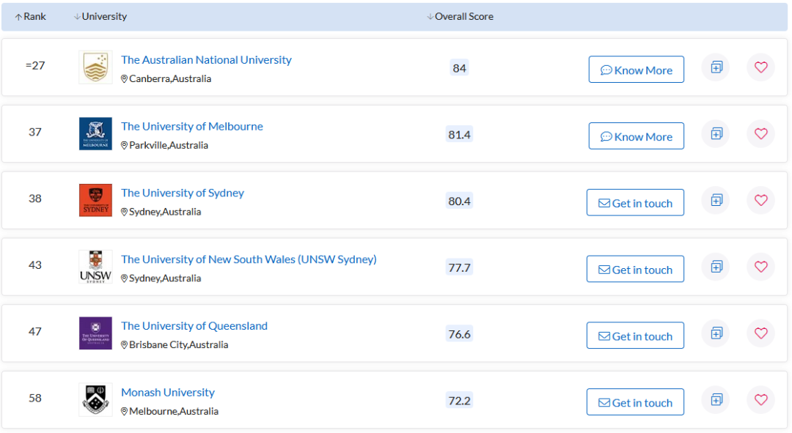Add Monash University to compare list
The width and height of the screenshot is (792, 433).
[x=716, y=400]
